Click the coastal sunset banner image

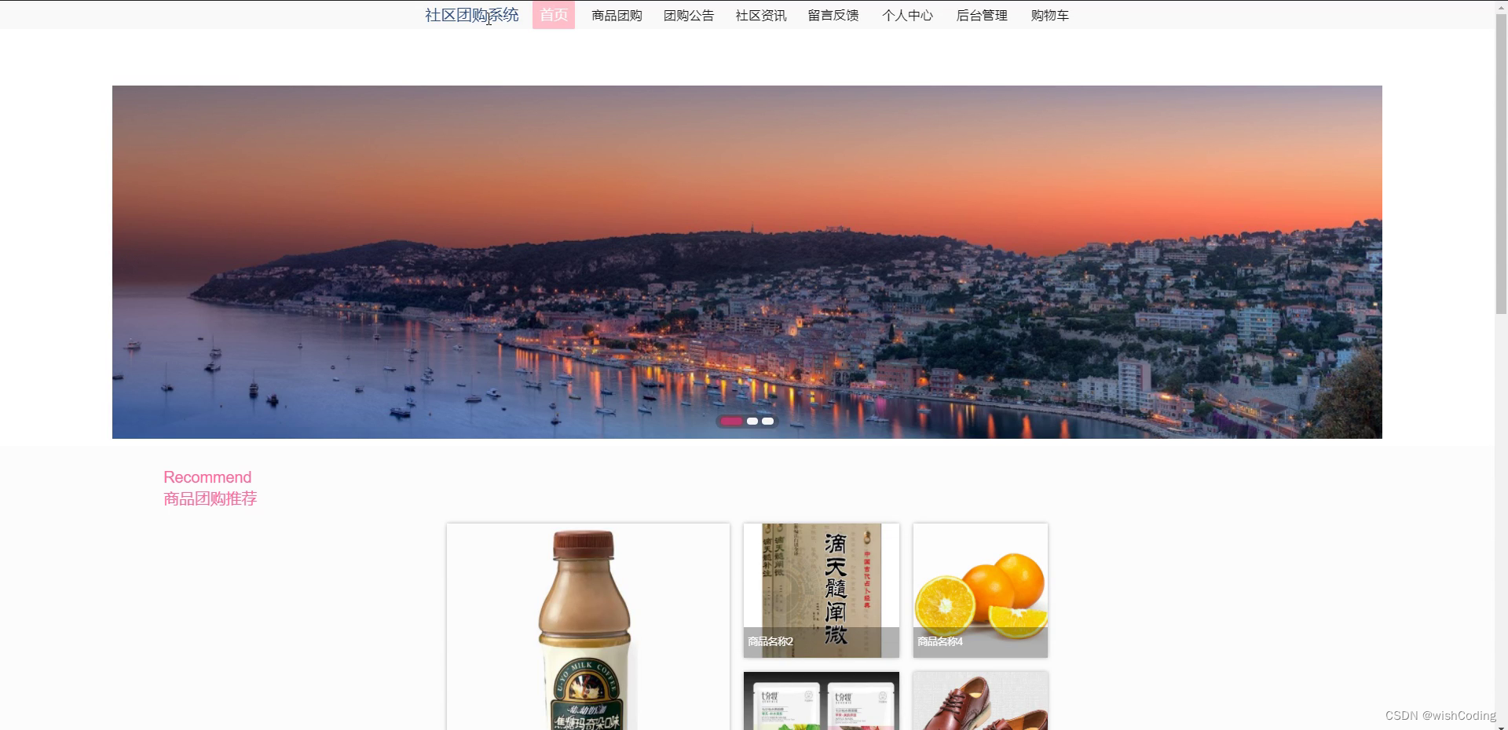(747, 261)
